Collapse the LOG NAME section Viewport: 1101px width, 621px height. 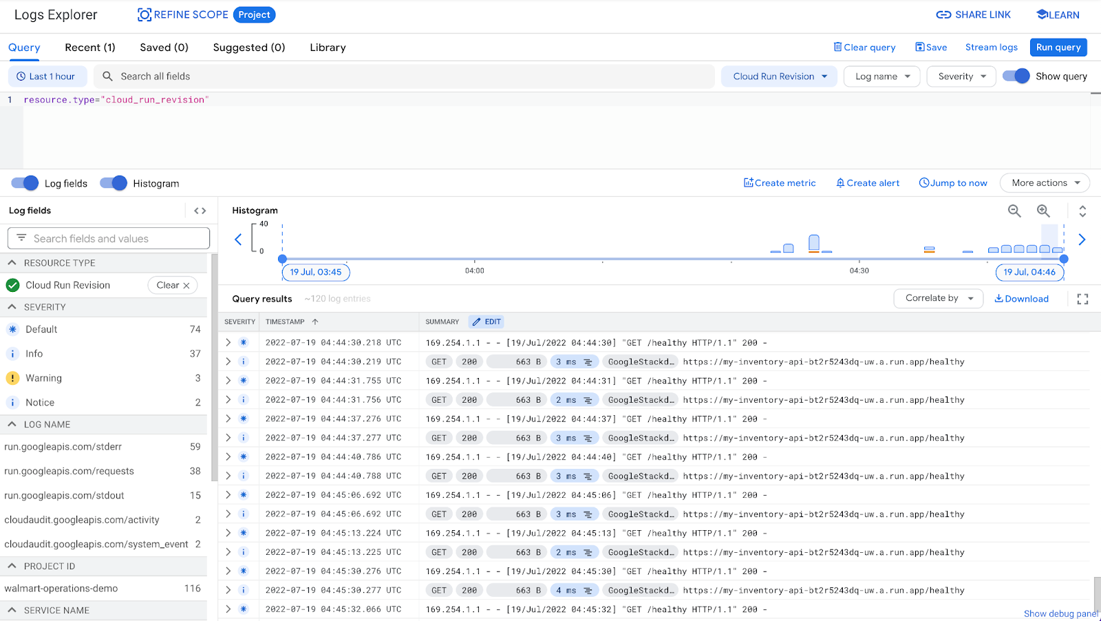[x=12, y=424]
